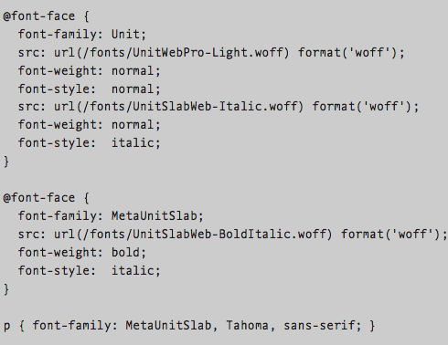
Task: Click the second @font-face declaration line
Action: pyautogui.click(x=47, y=198)
